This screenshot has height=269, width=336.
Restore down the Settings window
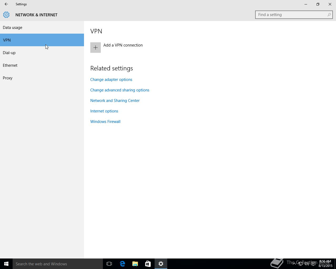318,4
